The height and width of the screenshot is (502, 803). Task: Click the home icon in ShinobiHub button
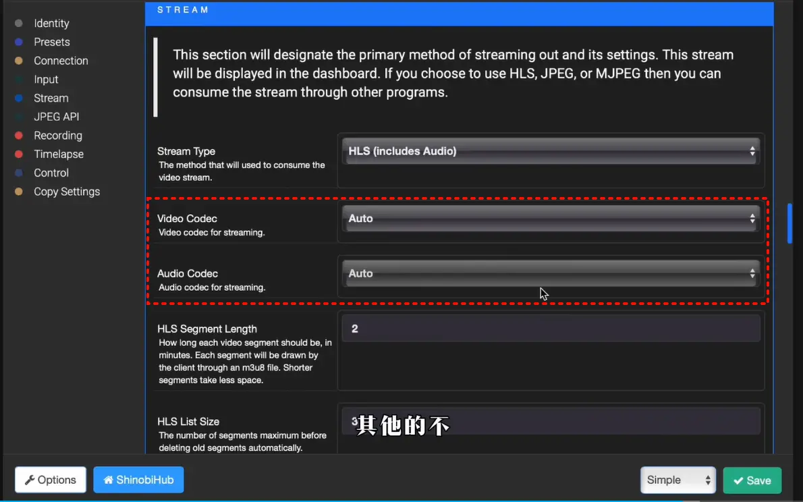(x=108, y=480)
